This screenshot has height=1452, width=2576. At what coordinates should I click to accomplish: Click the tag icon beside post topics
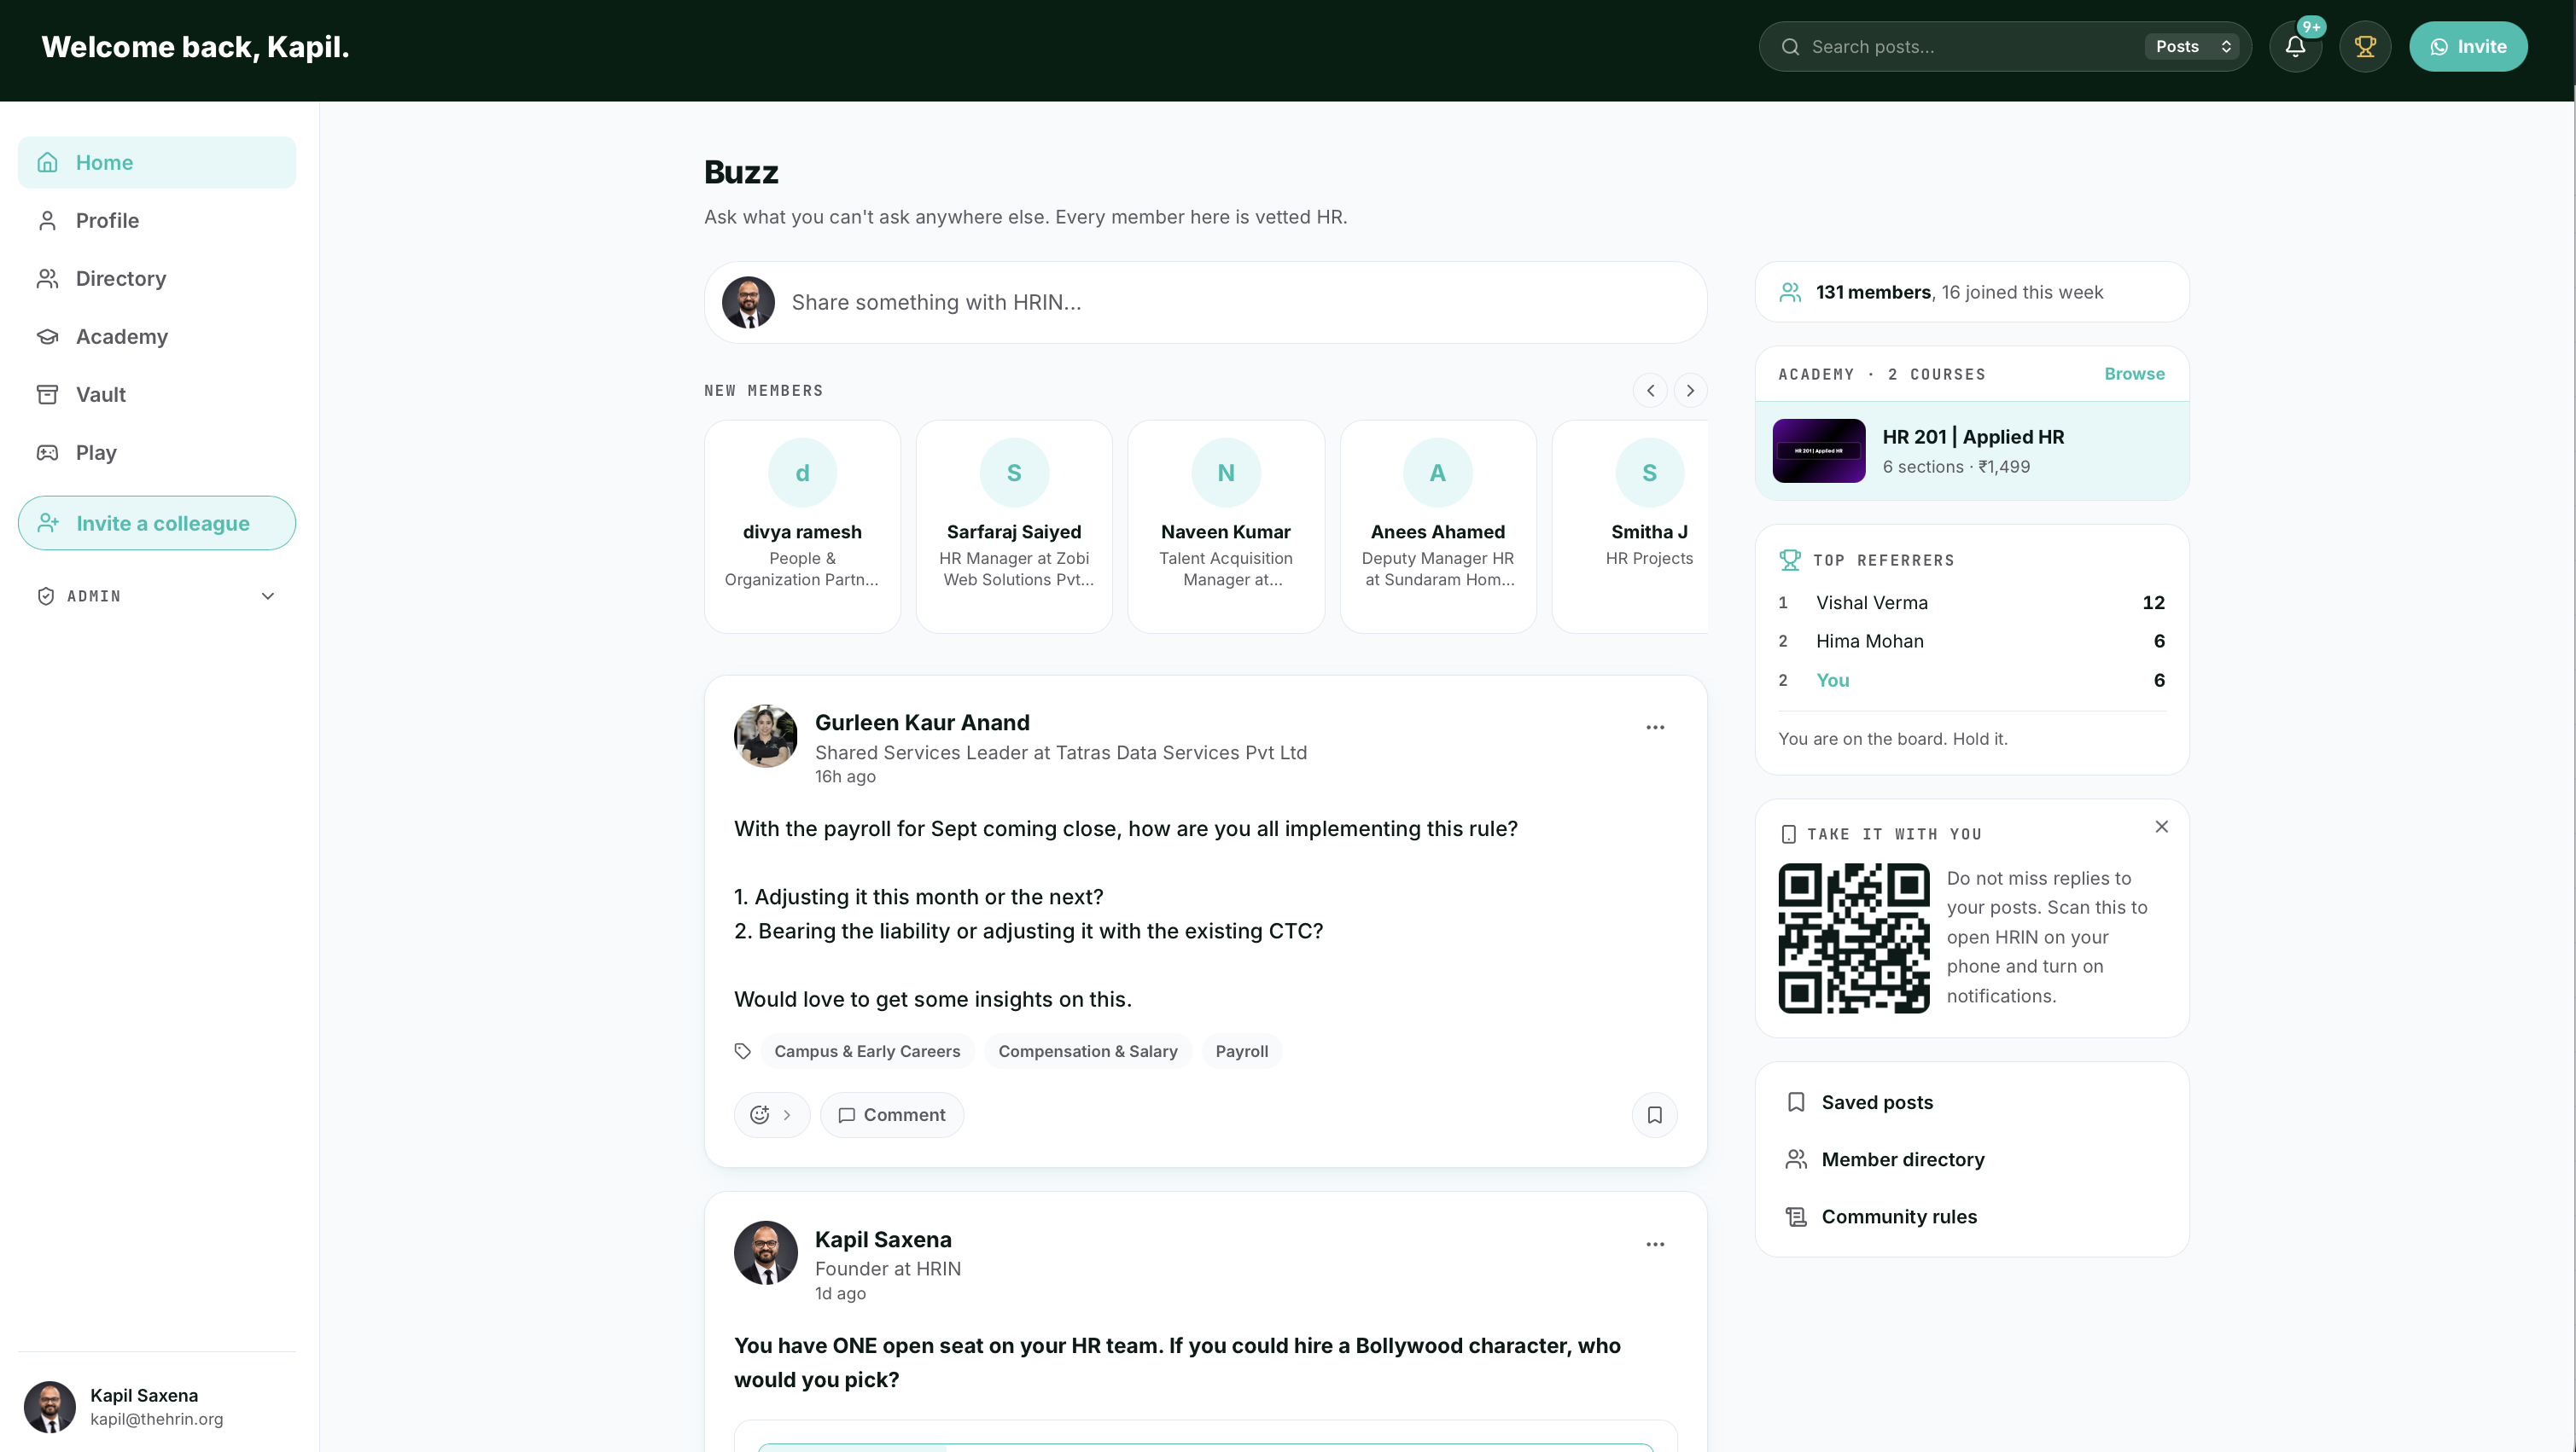point(742,1051)
